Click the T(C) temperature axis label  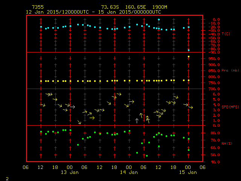pos(226,34)
